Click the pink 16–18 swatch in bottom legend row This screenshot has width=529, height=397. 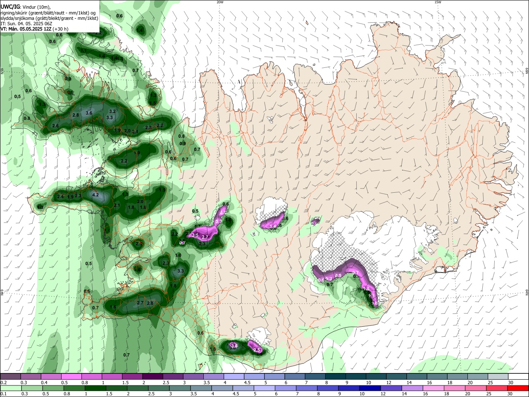point(434,388)
